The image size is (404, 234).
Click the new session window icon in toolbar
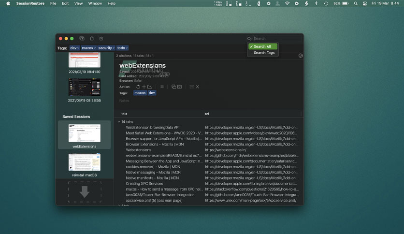[82, 38]
